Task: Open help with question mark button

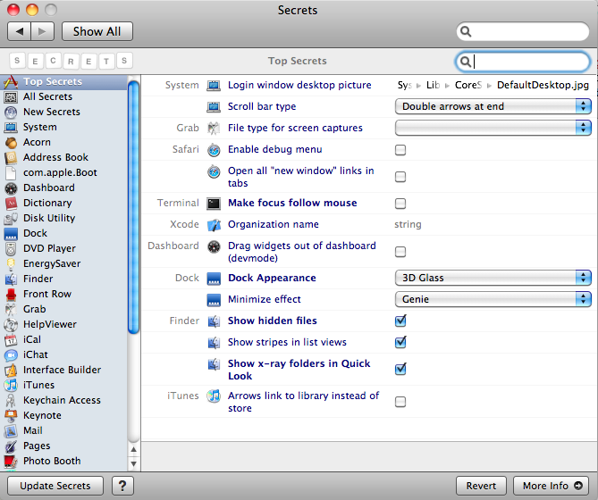Action: [122, 486]
